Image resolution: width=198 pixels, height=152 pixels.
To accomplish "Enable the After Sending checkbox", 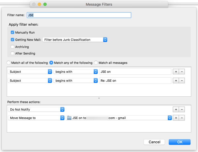I will point(12,53).
